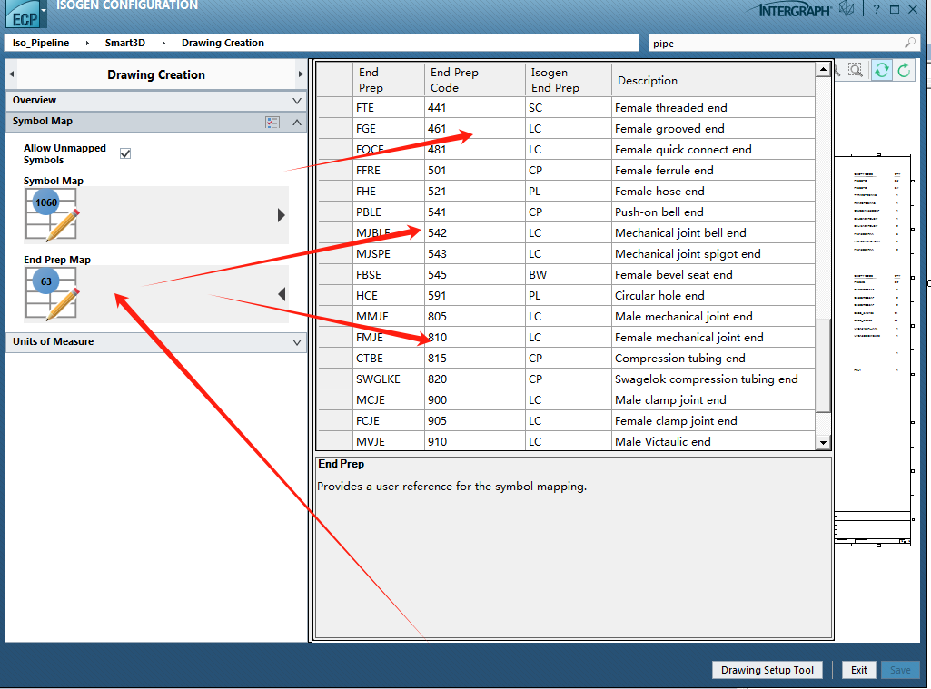The width and height of the screenshot is (931, 689).
Task: Toggle the auto-refresh double-arrow icon
Action: [x=882, y=70]
